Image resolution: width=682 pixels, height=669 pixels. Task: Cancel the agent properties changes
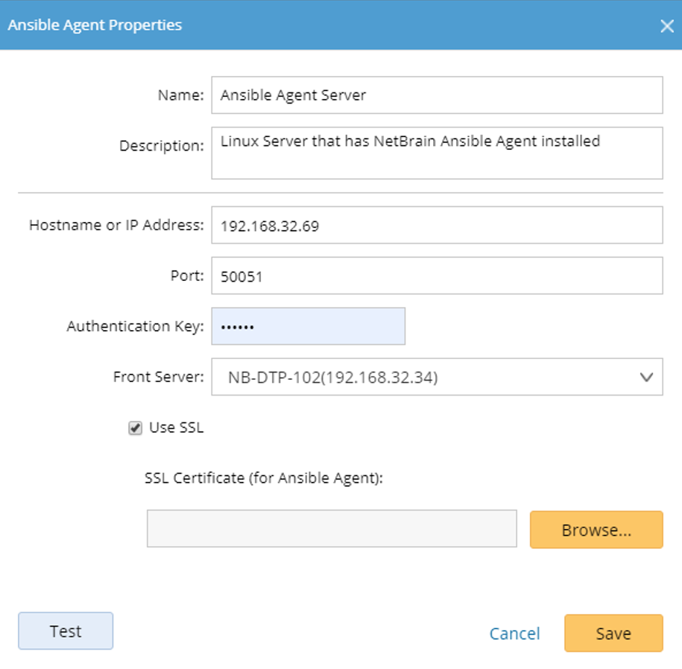(x=514, y=634)
